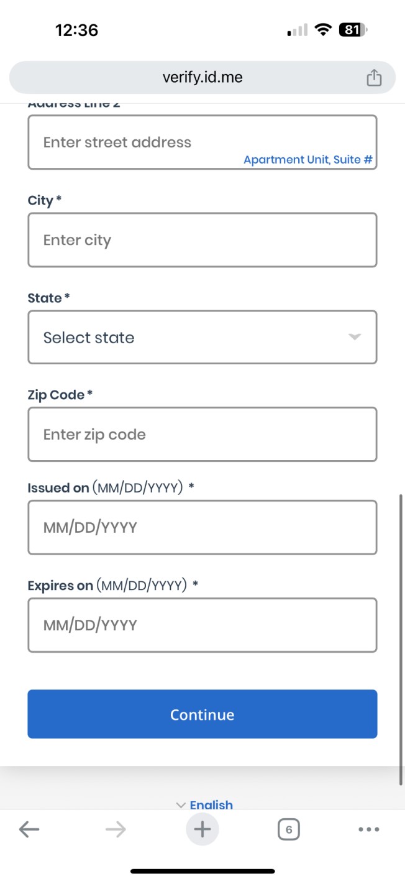
Task: Tap the forward navigation arrow
Action: pos(116,829)
